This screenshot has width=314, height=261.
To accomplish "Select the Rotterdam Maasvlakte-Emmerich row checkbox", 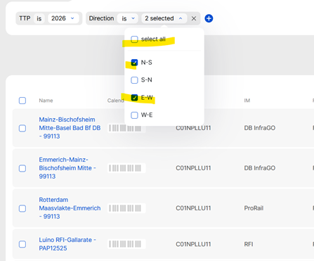I will point(22,208).
